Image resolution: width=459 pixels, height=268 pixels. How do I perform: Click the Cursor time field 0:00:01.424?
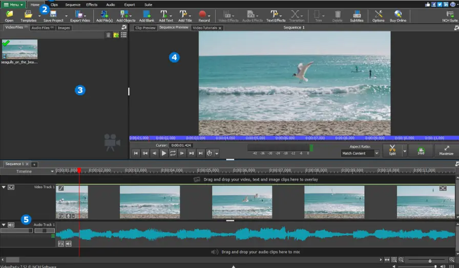(x=181, y=145)
